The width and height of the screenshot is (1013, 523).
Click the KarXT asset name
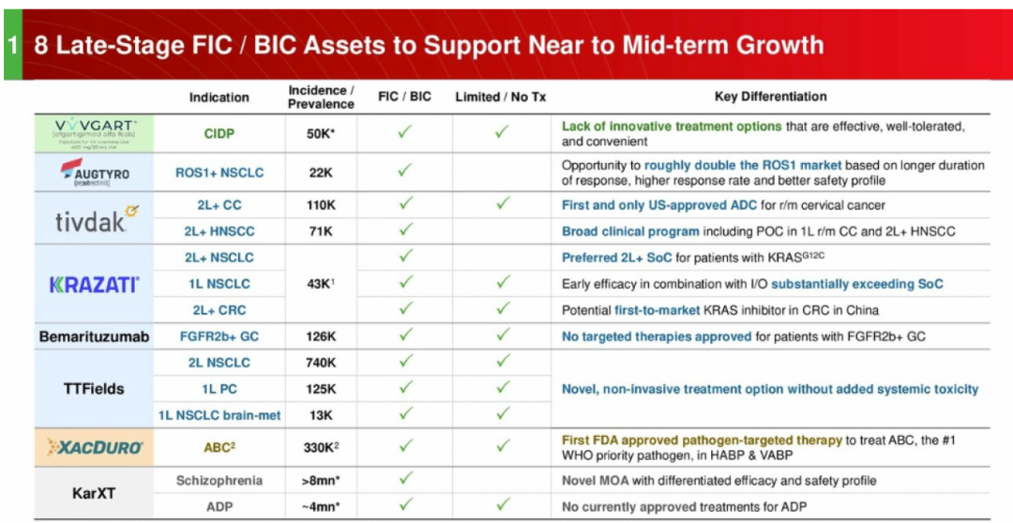(94, 493)
